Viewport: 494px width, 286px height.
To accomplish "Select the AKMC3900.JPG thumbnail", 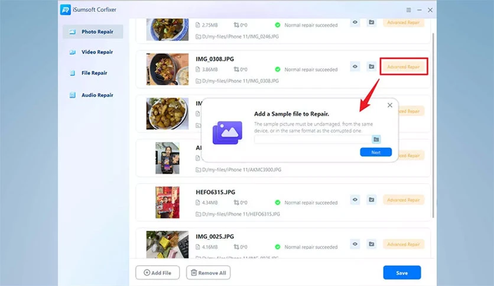I will [167, 158].
